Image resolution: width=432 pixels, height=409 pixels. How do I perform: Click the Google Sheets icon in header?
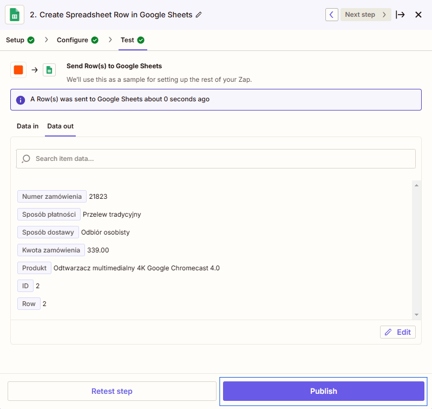point(15,15)
